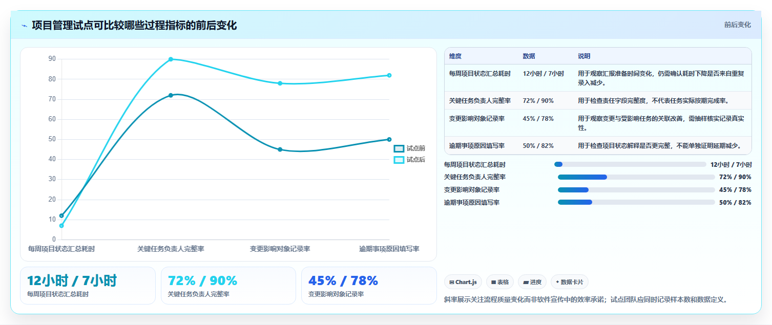
Task: Click table row label 每周项目状态汇总耗时
Action: coord(480,74)
